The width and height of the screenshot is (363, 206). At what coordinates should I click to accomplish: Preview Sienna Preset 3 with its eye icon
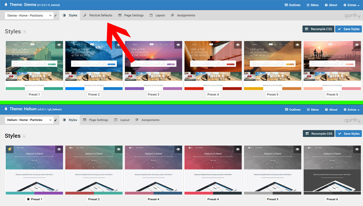coord(178,45)
